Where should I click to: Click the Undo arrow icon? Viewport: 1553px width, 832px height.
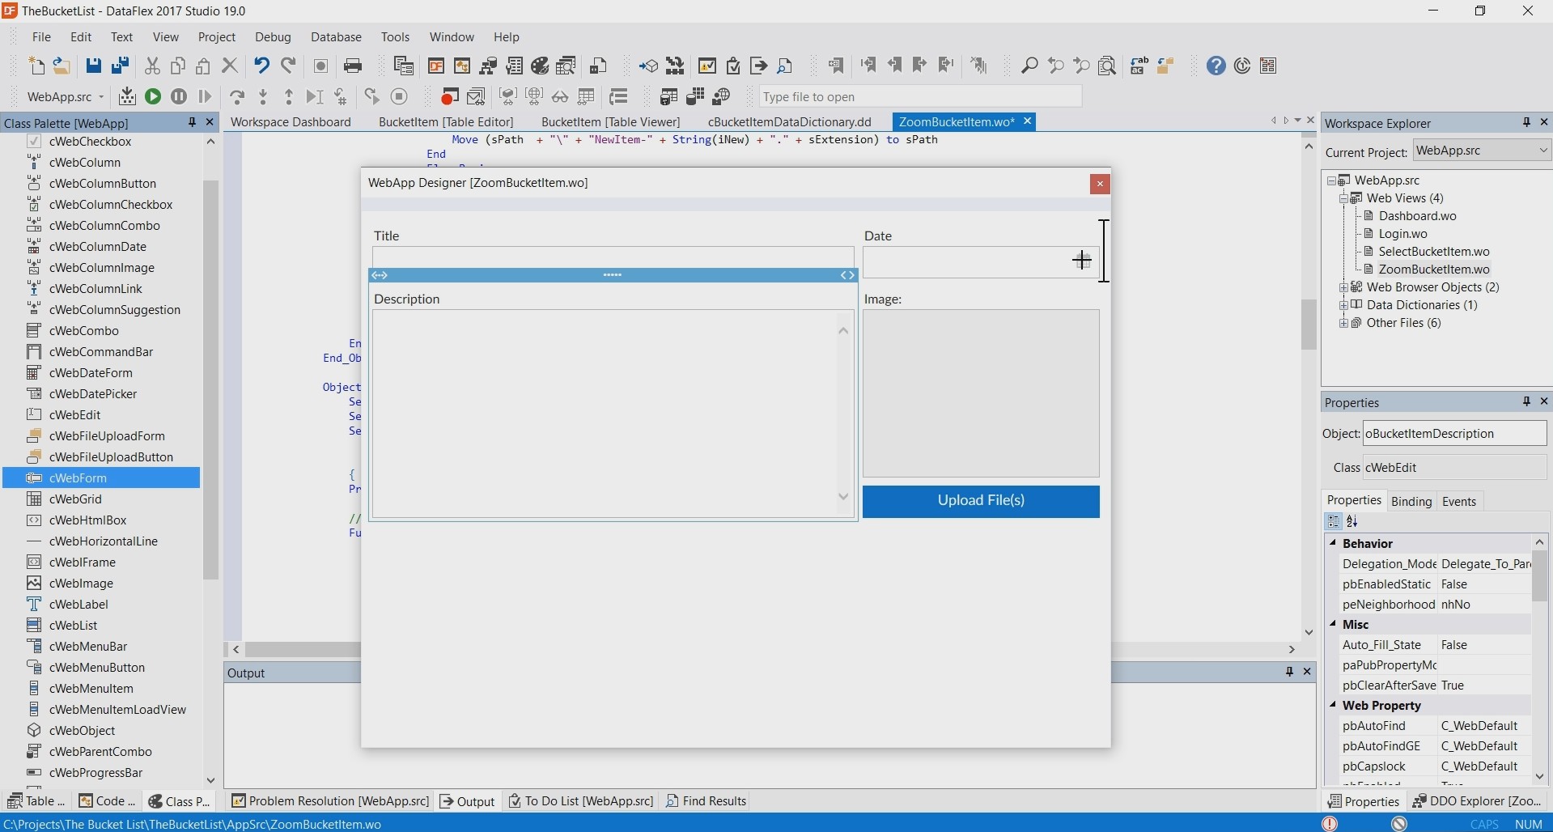261,66
